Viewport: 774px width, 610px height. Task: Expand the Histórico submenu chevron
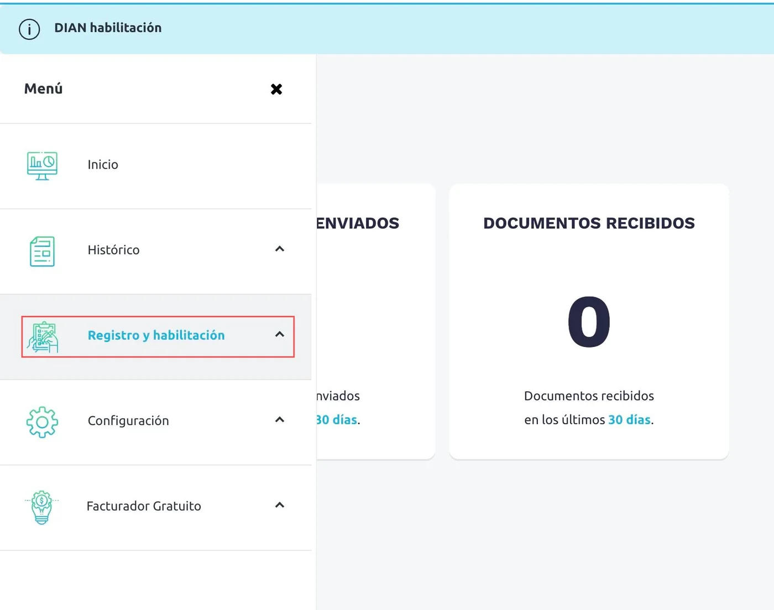[x=280, y=249]
